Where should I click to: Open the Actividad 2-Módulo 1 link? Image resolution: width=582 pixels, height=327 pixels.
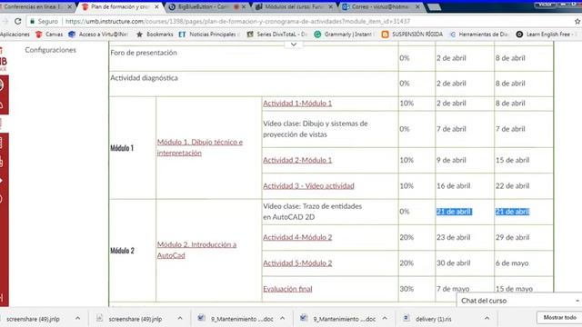coord(297,160)
